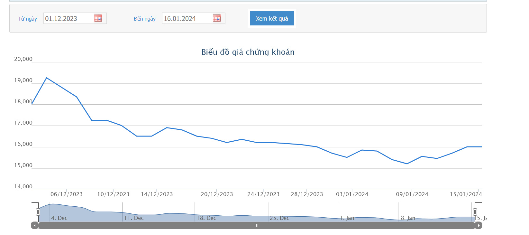Screen dimensions: 529x235
Task: Select the 25. Dec marker in navigator
Action: click(279, 218)
